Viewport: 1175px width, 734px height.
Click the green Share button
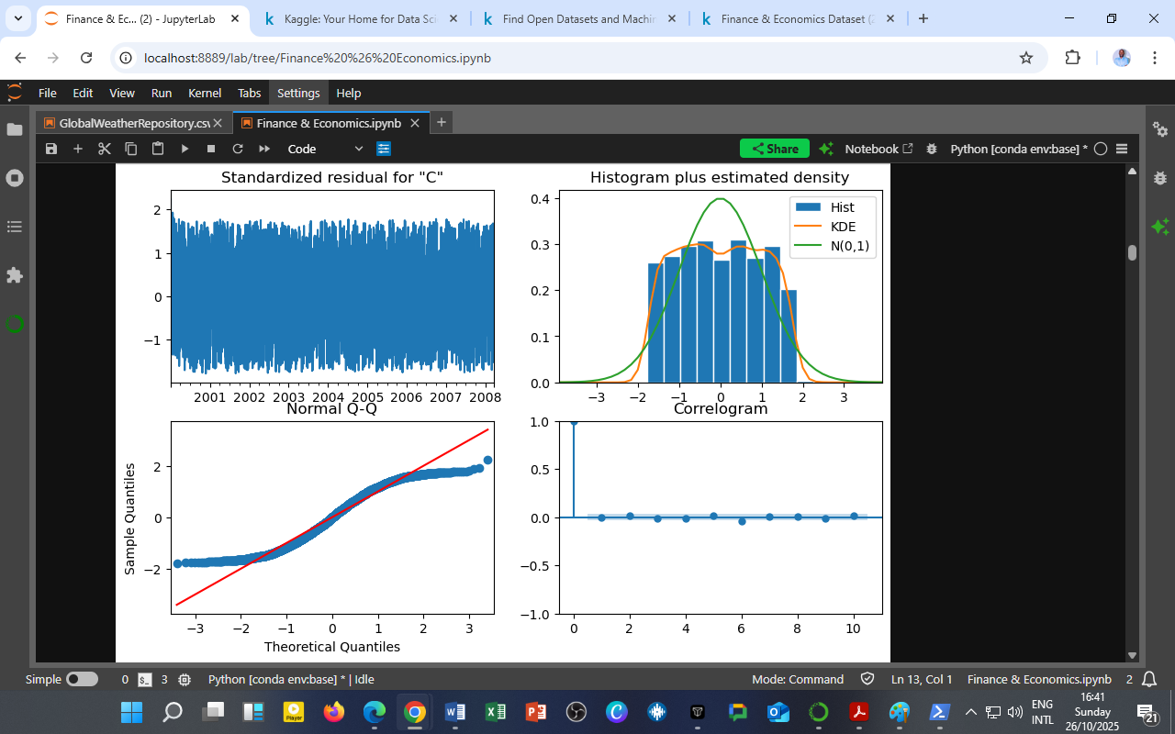tap(774, 148)
